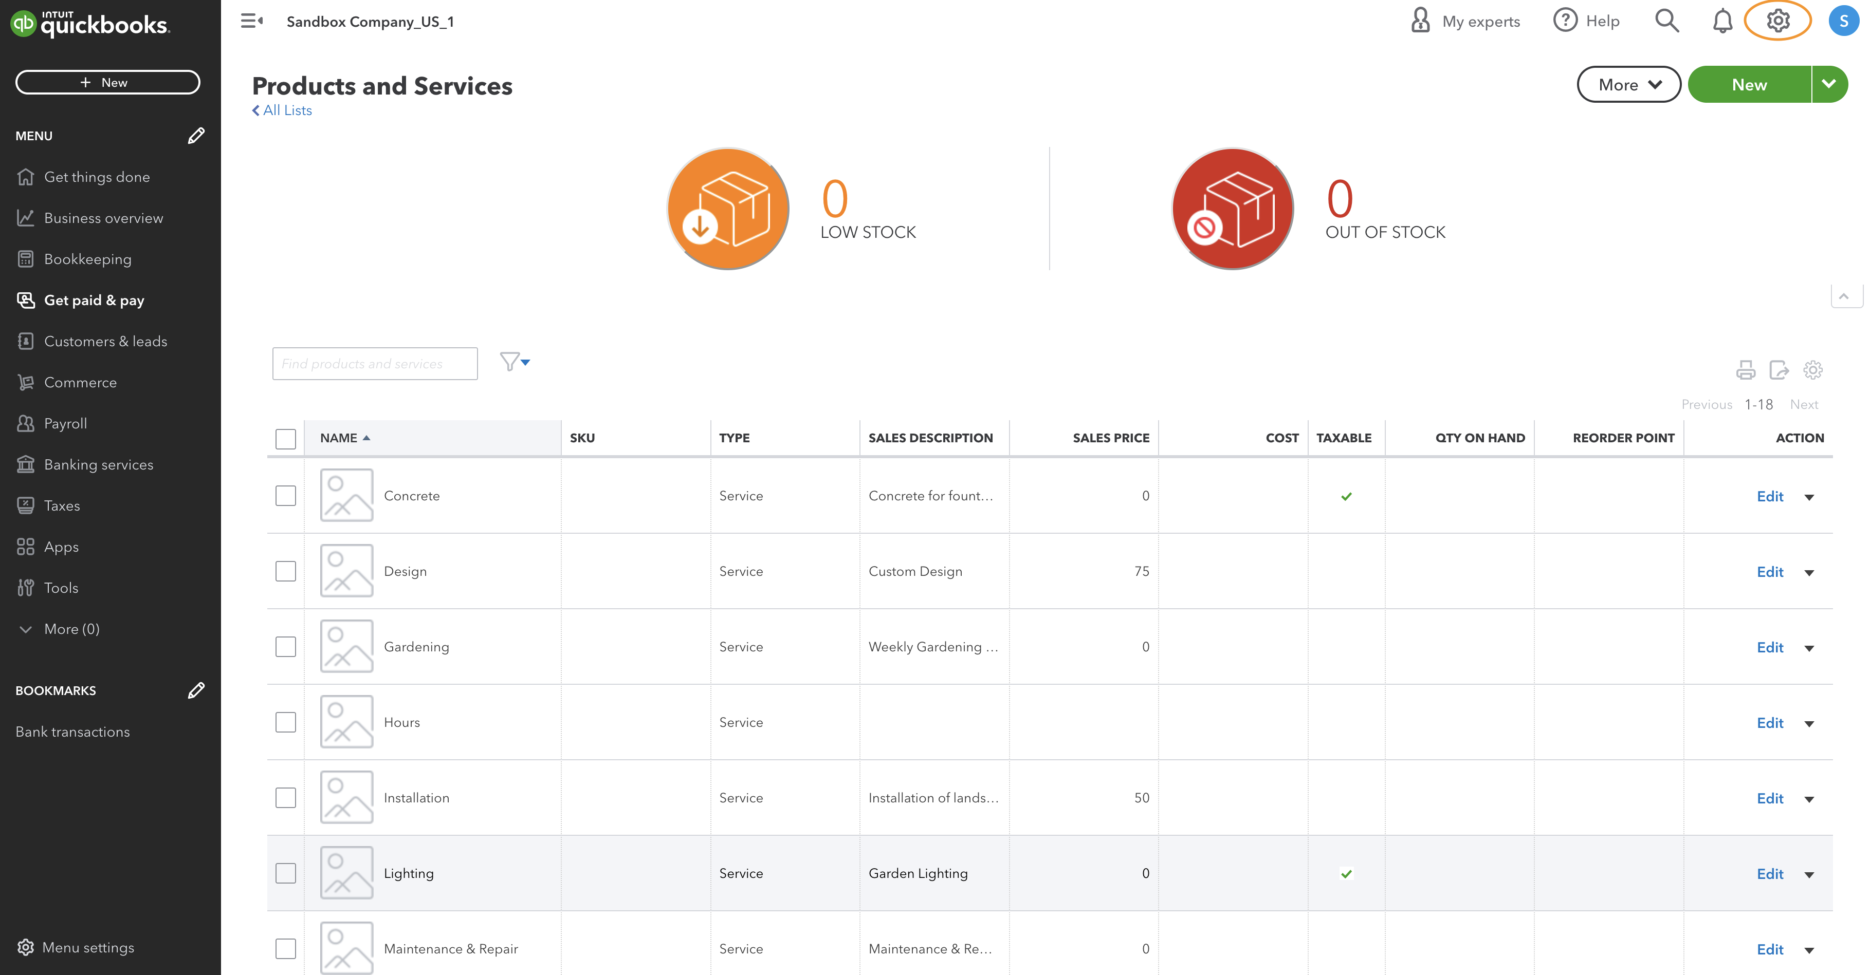Go to Payroll in sidebar
The image size is (1870, 975).
click(65, 424)
